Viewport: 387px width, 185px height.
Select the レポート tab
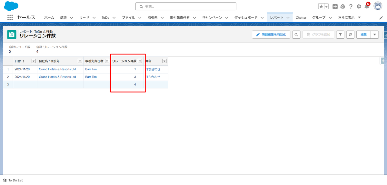(277, 17)
